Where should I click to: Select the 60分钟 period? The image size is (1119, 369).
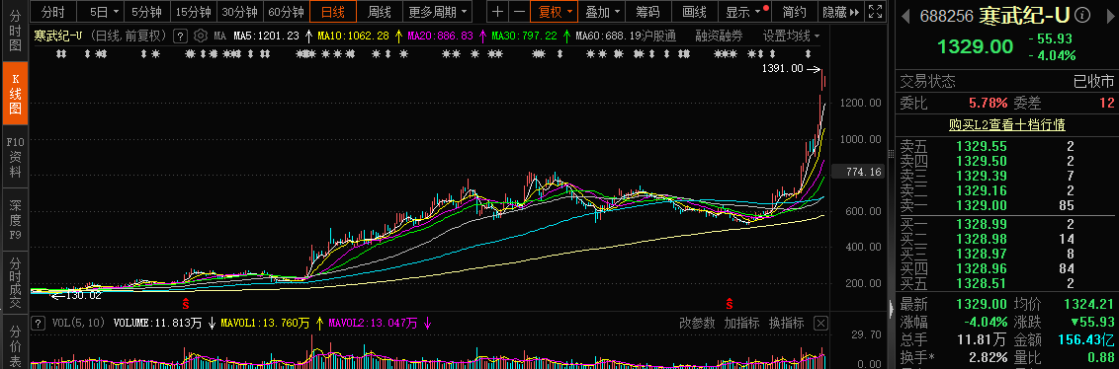(286, 12)
